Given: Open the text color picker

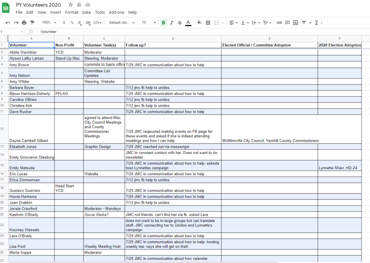Looking at the screenshot, I should 188,23.
